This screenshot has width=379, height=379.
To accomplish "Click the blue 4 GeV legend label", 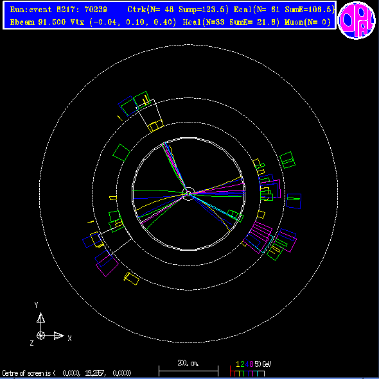I will [x=247, y=364].
